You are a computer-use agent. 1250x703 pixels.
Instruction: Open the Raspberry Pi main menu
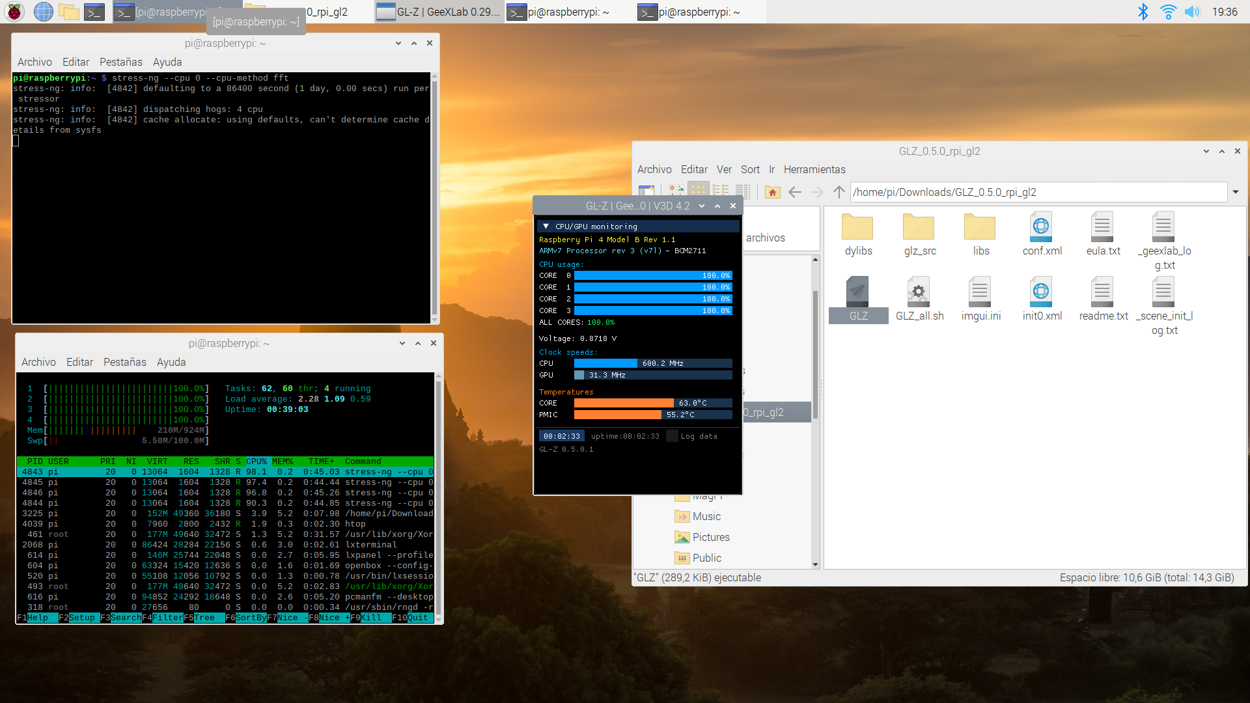click(x=14, y=12)
